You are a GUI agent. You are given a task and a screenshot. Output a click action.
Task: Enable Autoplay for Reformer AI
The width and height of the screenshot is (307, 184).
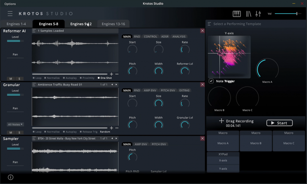pyautogui.click(x=70, y=78)
